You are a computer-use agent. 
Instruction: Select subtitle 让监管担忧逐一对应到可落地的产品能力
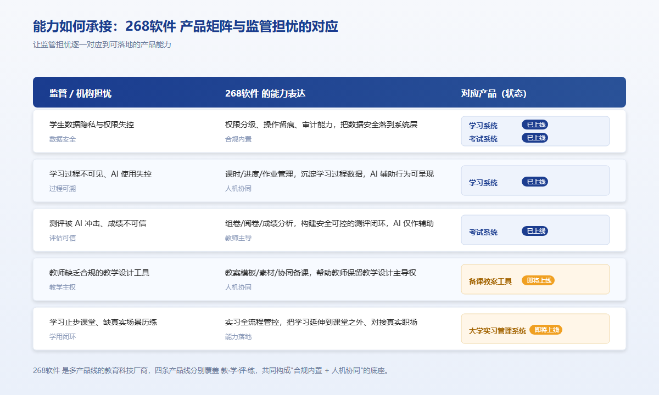(x=102, y=44)
